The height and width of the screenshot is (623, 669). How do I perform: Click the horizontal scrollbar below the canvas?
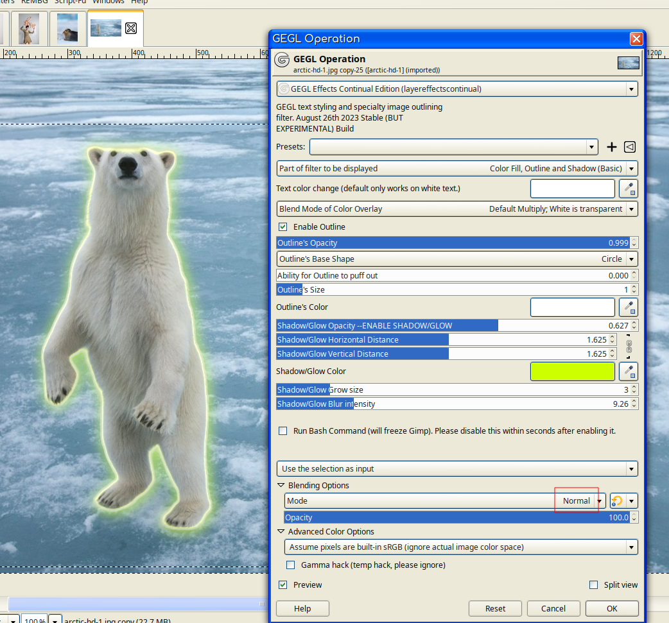[x=138, y=604]
